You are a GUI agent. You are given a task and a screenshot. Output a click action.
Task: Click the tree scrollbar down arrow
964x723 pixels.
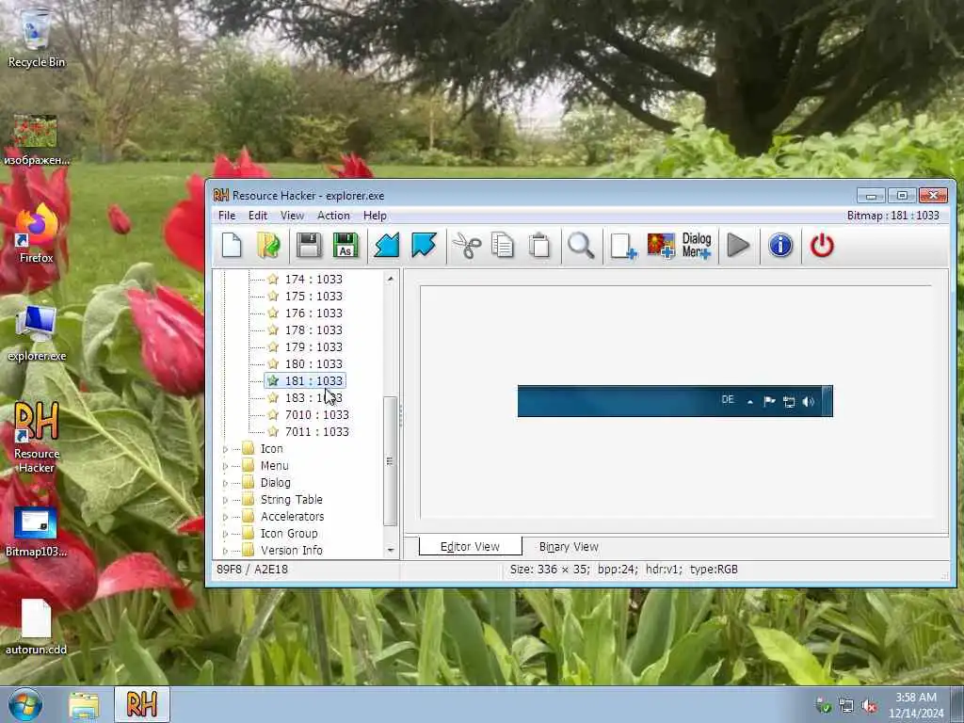click(391, 550)
